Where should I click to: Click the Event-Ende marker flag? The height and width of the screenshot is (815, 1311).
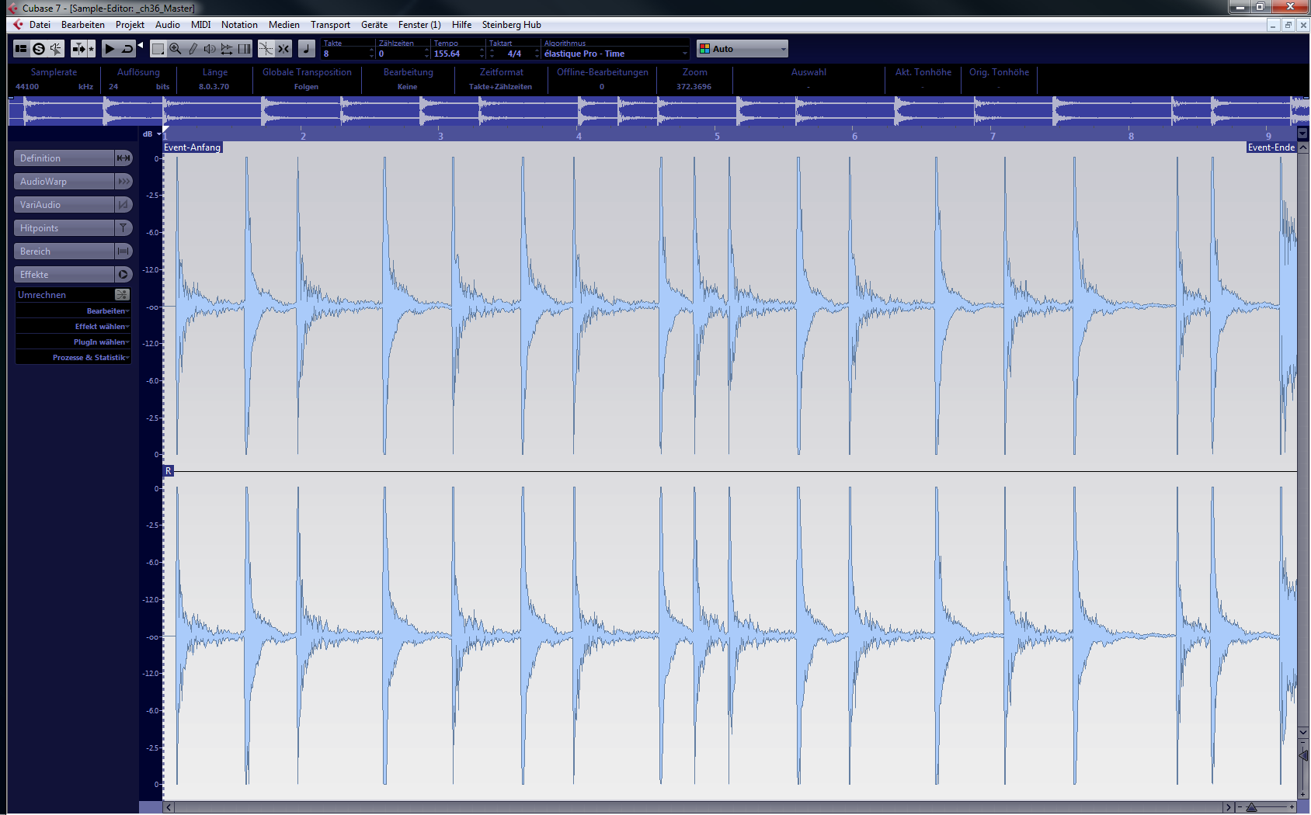[x=1271, y=147]
